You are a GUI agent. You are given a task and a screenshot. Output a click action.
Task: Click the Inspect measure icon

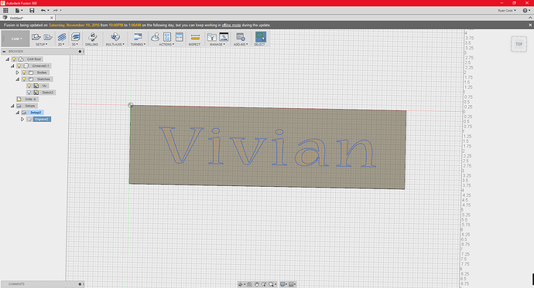195,37
